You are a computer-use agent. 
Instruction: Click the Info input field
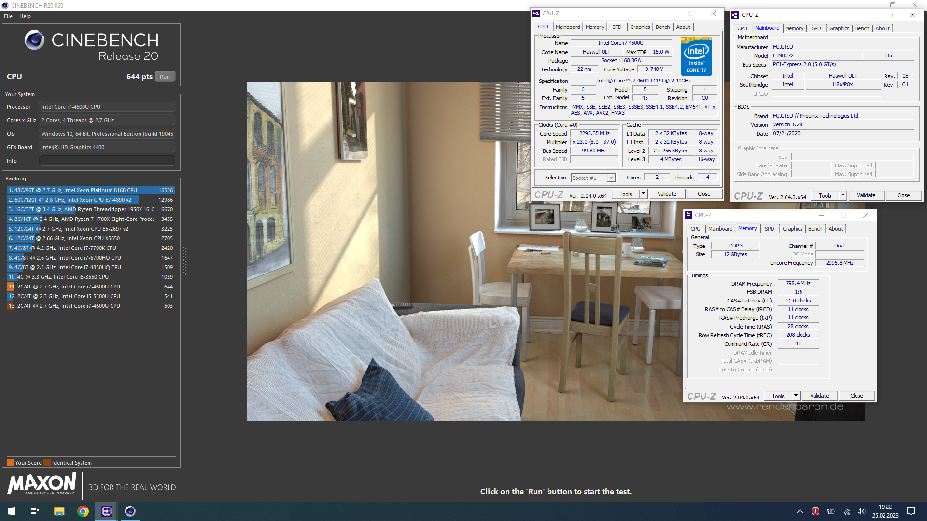coord(107,161)
